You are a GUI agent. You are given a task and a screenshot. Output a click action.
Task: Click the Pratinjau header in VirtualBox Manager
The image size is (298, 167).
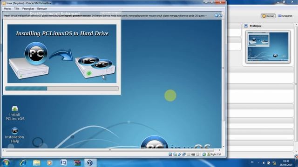(256, 26)
